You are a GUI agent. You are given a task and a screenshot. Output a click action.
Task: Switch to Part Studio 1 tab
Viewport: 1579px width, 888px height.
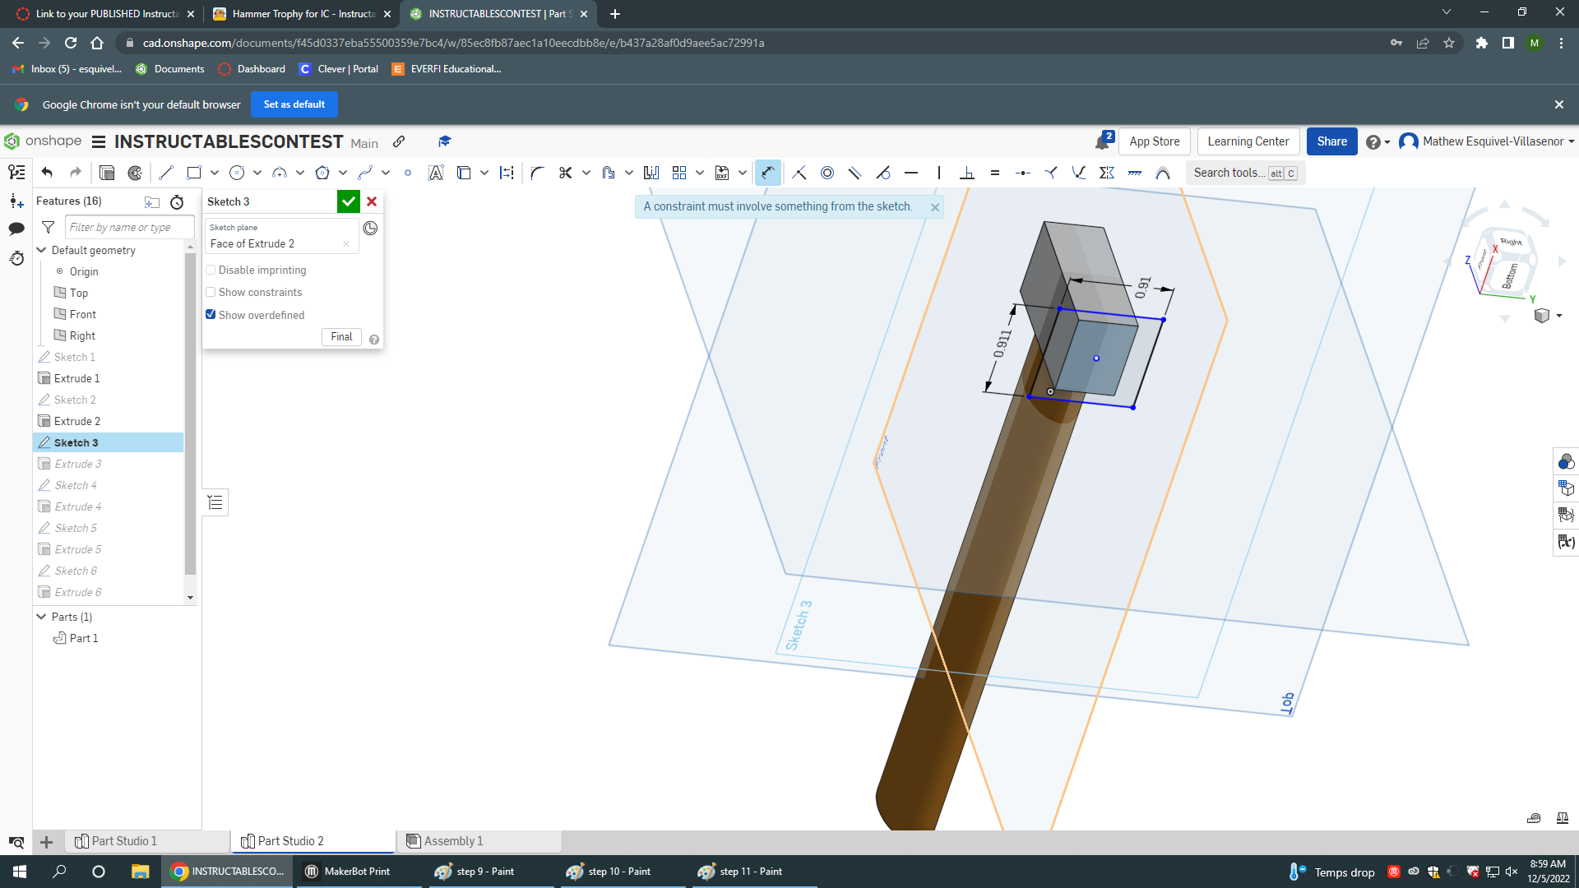(x=123, y=841)
